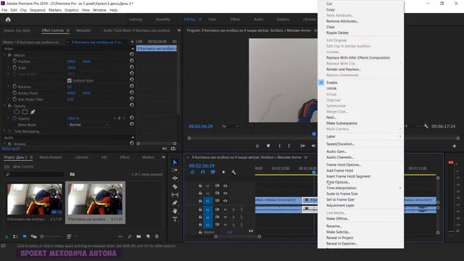Collapse the Opacity effect group
Screen dimensions: 464x261
point(4,106)
